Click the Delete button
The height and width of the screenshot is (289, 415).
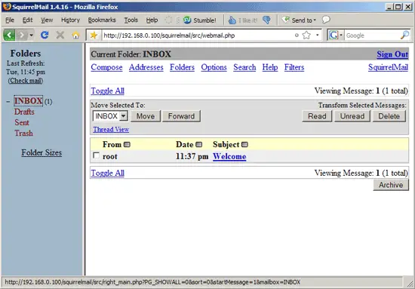pos(389,116)
